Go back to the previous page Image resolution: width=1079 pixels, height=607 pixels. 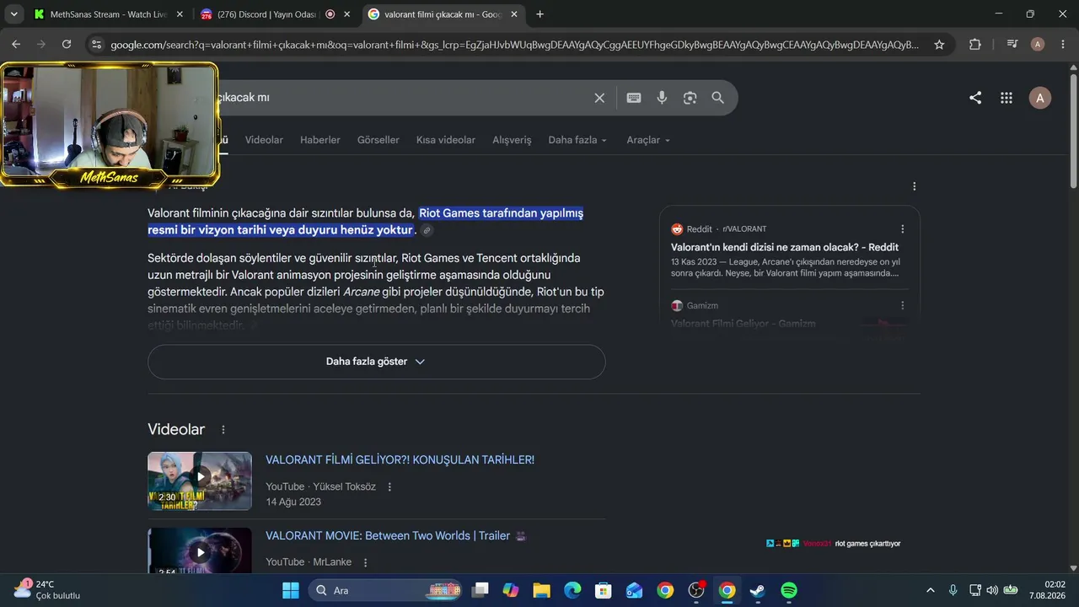coord(16,45)
